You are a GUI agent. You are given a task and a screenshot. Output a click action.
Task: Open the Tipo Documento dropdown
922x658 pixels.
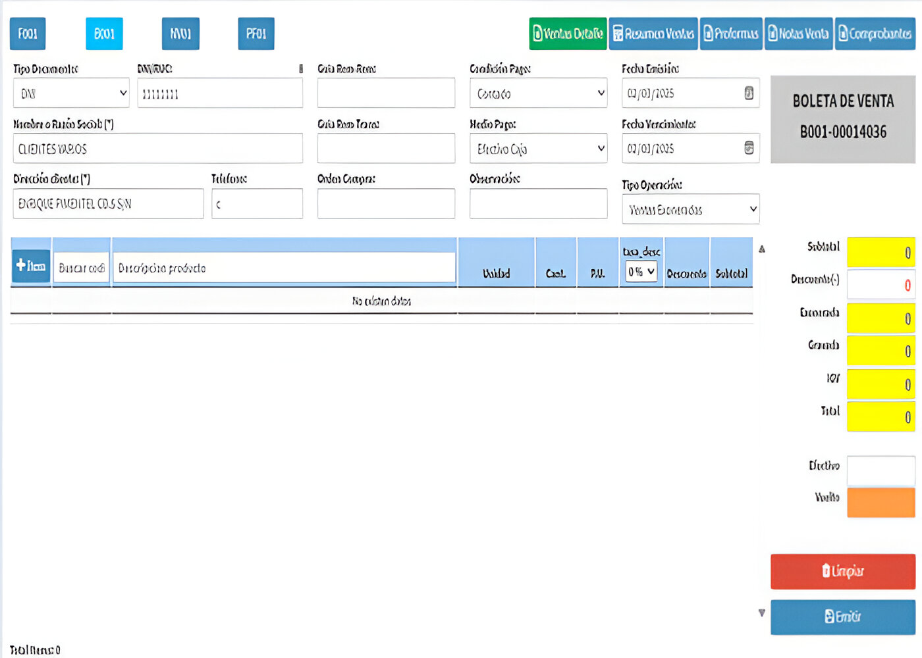(71, 93)
